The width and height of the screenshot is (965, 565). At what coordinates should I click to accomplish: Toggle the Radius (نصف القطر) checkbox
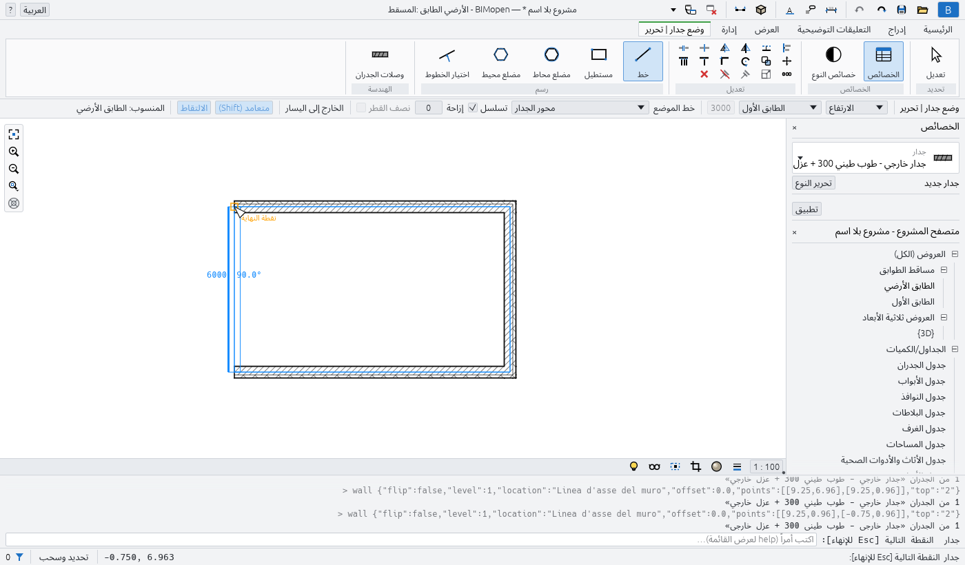(x=361, y=107)
